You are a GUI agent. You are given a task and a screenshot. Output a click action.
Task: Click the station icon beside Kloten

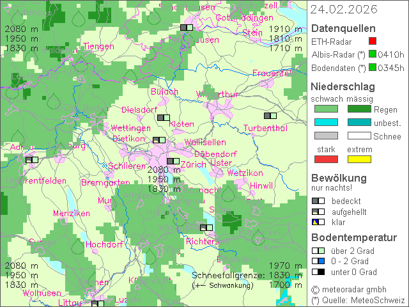[164, 118]
